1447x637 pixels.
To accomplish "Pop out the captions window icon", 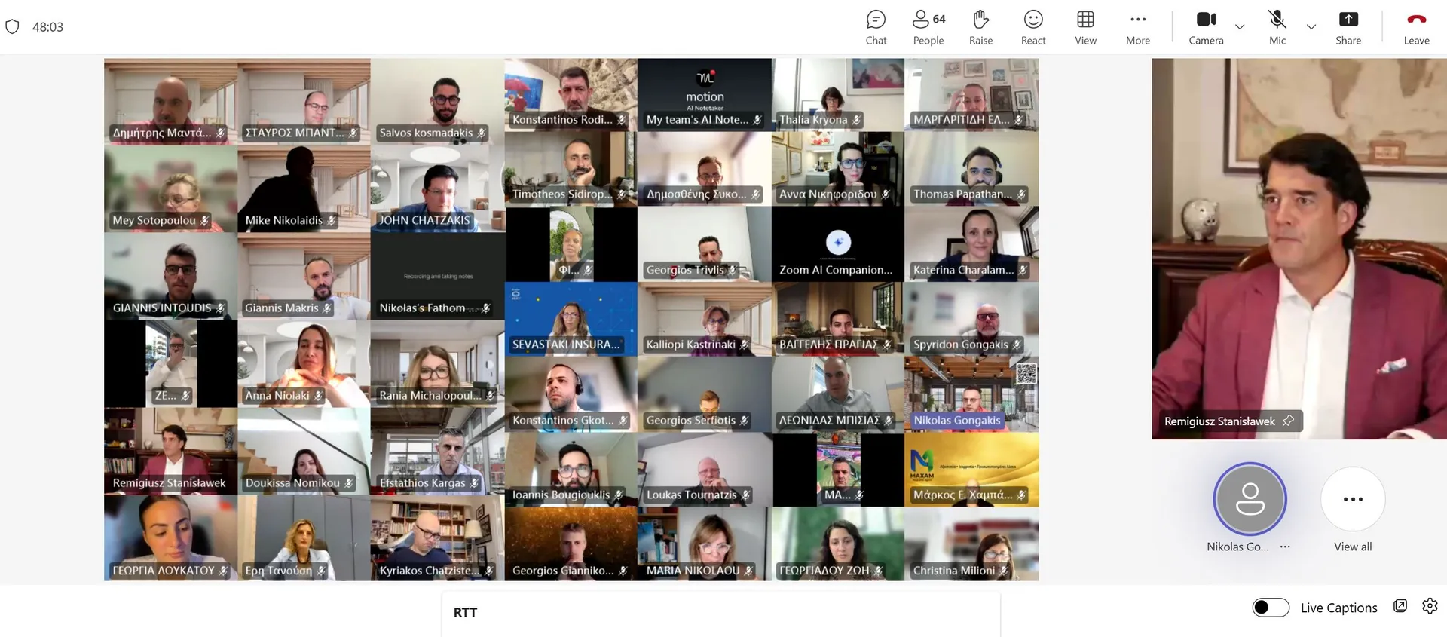I will [1400, 605].
